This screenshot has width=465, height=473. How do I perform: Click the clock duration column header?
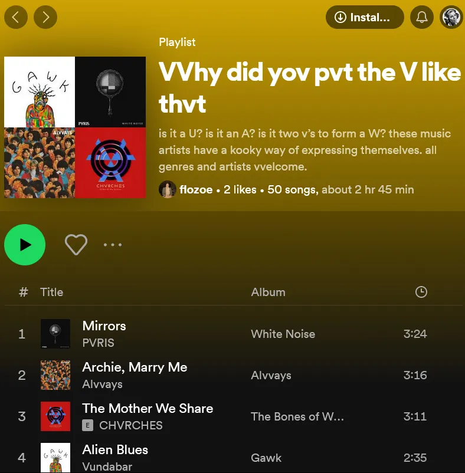coord(421,292)
